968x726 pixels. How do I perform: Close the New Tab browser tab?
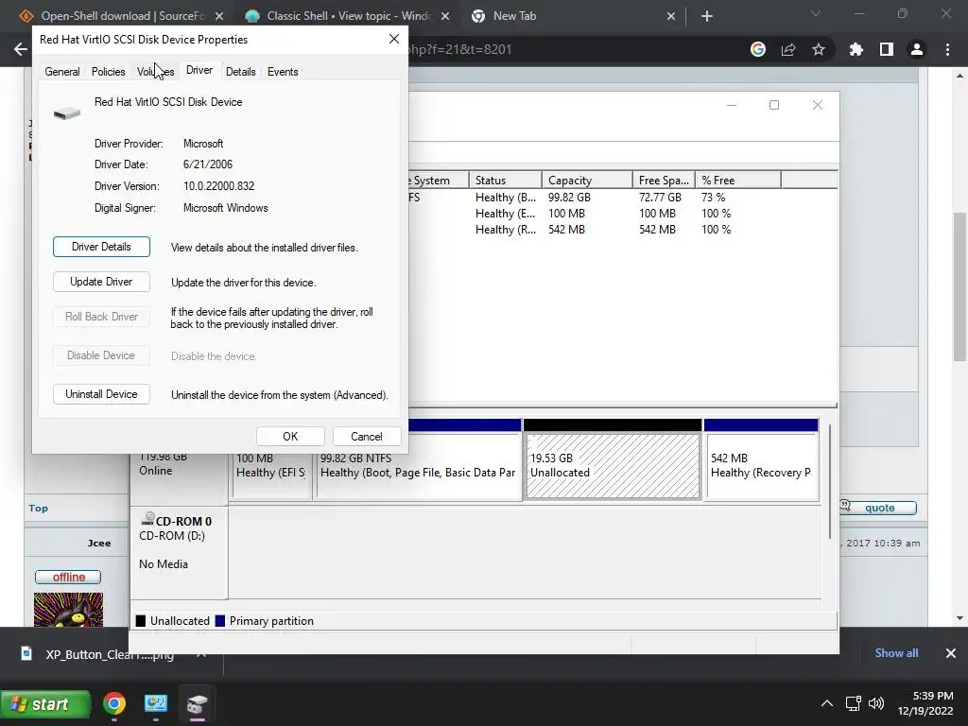tap(671, 16)
